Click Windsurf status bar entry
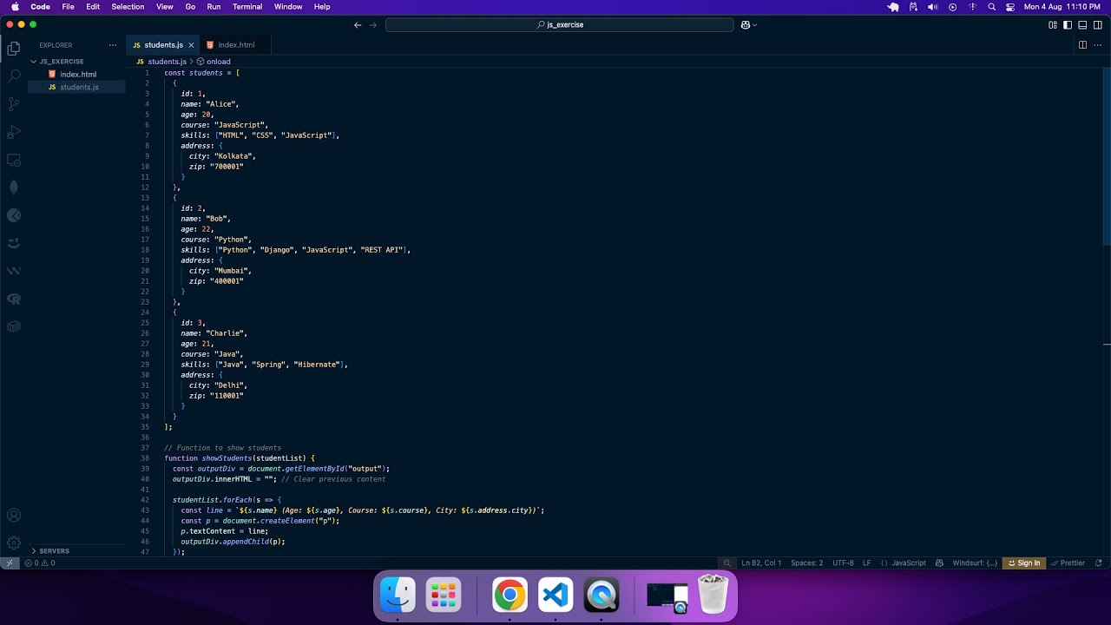Image resolution: width=1111 pixels, height=625 pixels. [975, 563]
